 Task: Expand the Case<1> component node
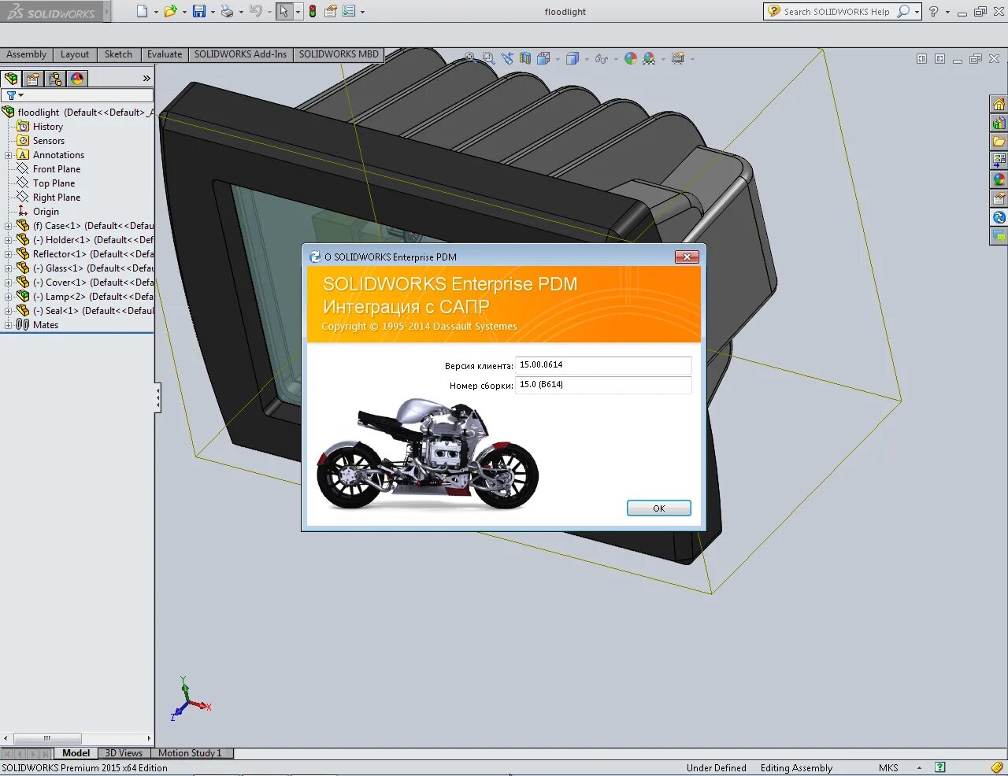9,226
